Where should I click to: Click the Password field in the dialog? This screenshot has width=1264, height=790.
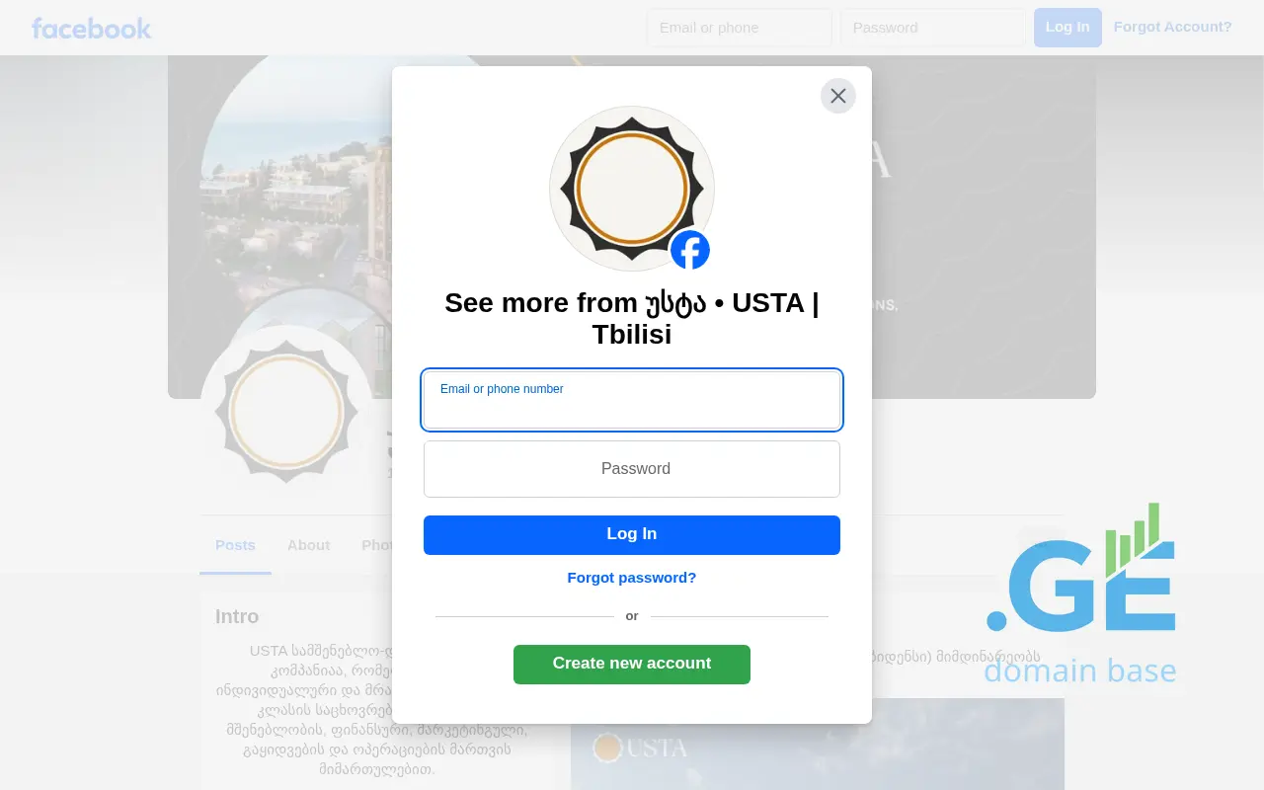coord(632,469)
